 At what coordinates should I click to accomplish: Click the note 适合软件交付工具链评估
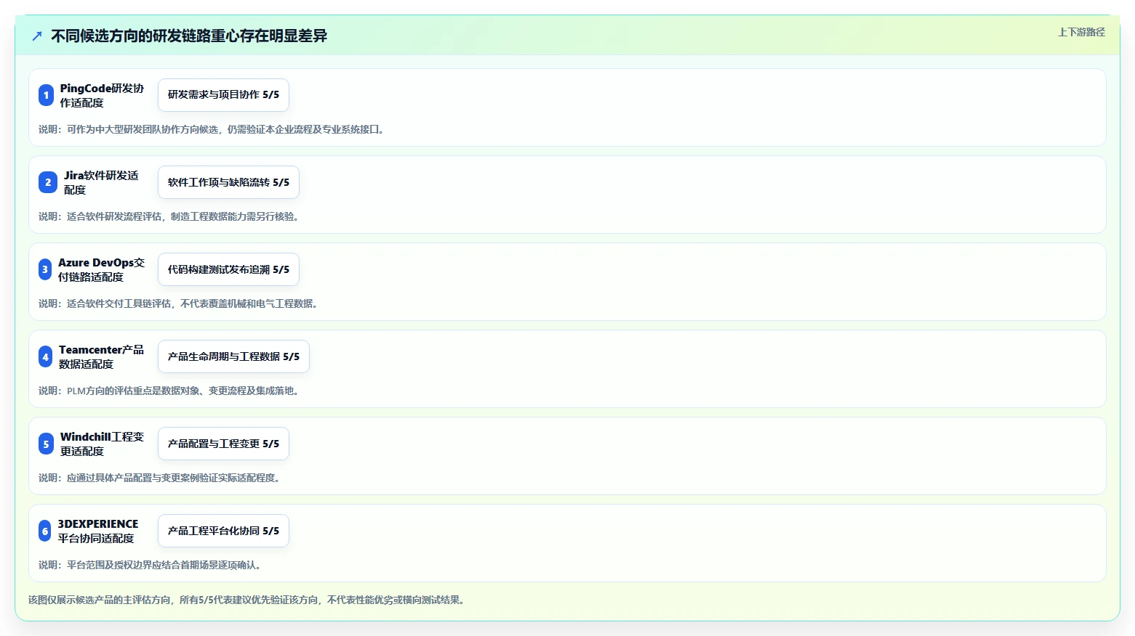tap(119, 303)
